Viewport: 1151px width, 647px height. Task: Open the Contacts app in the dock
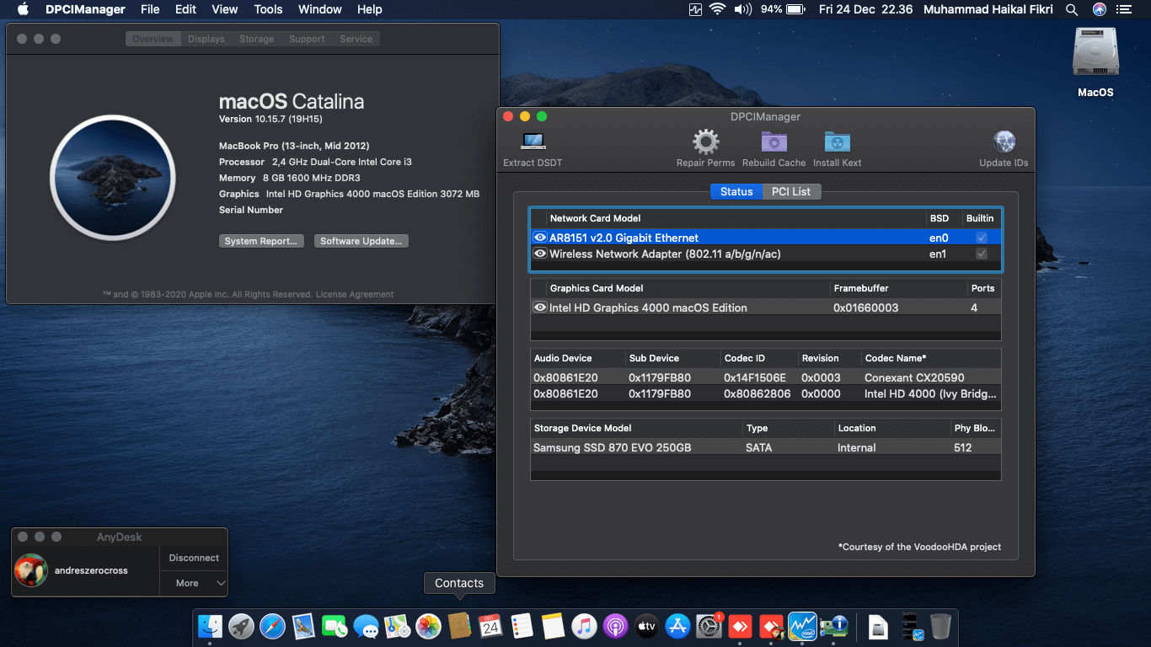[459, 626]
